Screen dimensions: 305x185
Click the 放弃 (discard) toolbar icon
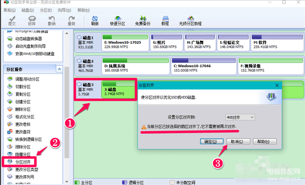tap(32, 21)
